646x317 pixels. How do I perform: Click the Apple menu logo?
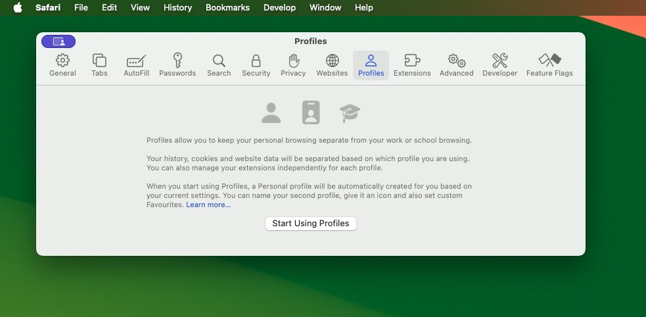pos(18,8)
